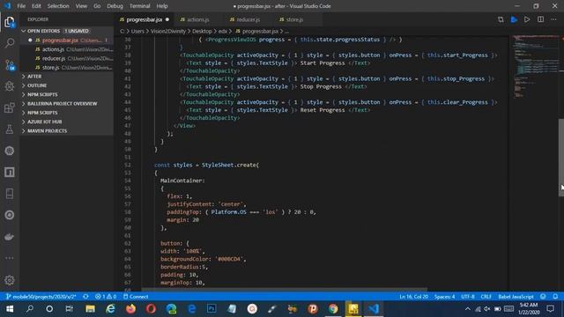Switch to the store.js tab
This screenshot has width=564, height=317.
294,19
